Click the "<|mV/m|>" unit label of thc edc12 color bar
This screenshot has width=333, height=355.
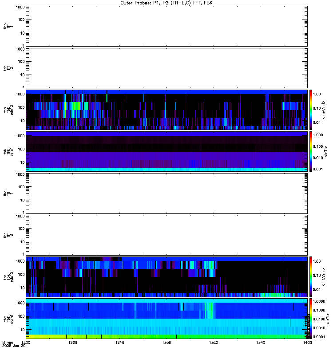324,277
